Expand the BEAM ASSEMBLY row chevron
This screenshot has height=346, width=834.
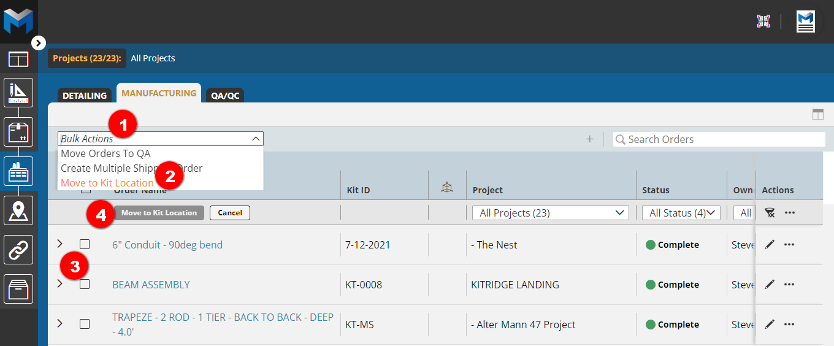coord(59,283)
